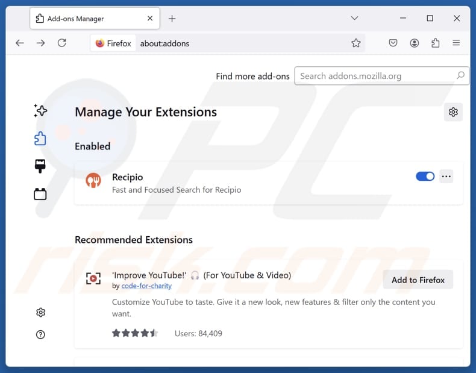Image resolution: width=476 pixels, height=373 pixels.
Task: Disable the Recipio extension toggle
Action: coord(425,177)
